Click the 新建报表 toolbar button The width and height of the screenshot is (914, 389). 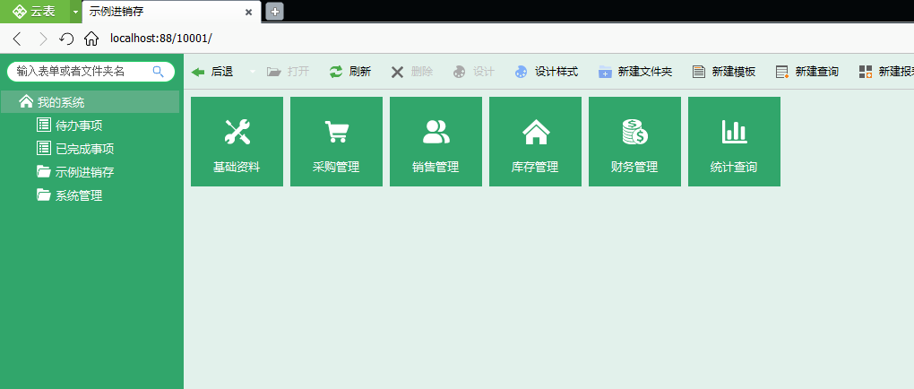[885, 72]
